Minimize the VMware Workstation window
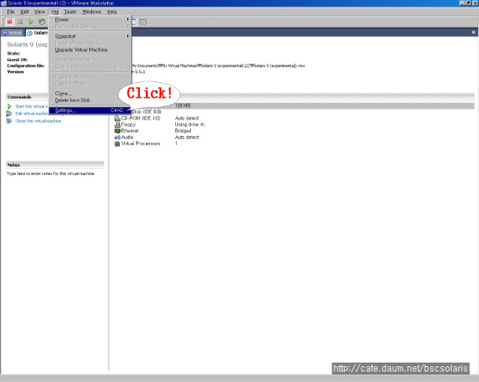Screen dimensions: 479x382 463,3
